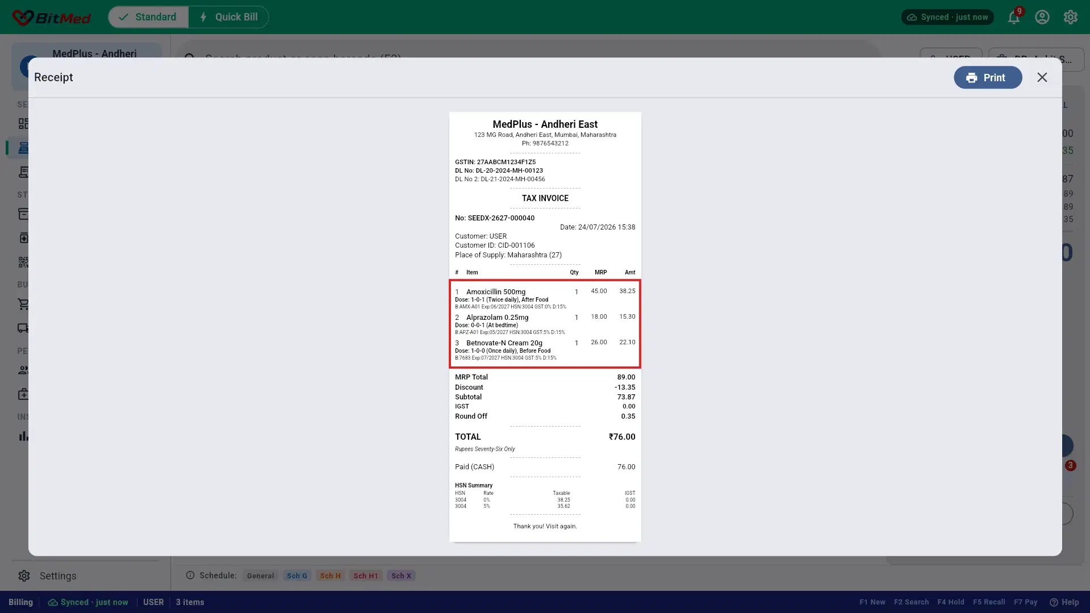Click Place of Supply: Maharashtra (27)
The image size is (1090, 613).
pyautogui.click(x=508, y=255)
